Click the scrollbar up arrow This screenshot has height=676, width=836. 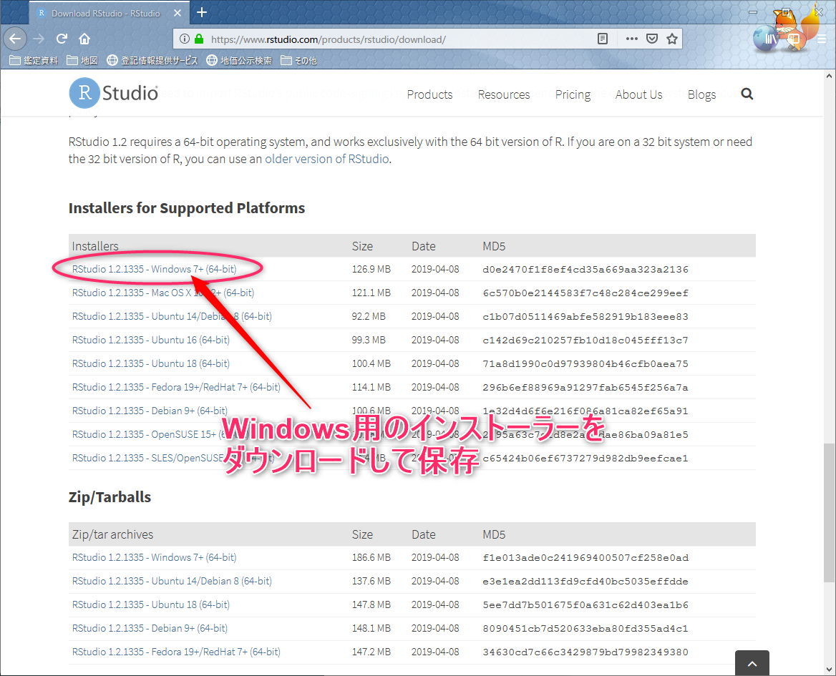tap(829, 76)
